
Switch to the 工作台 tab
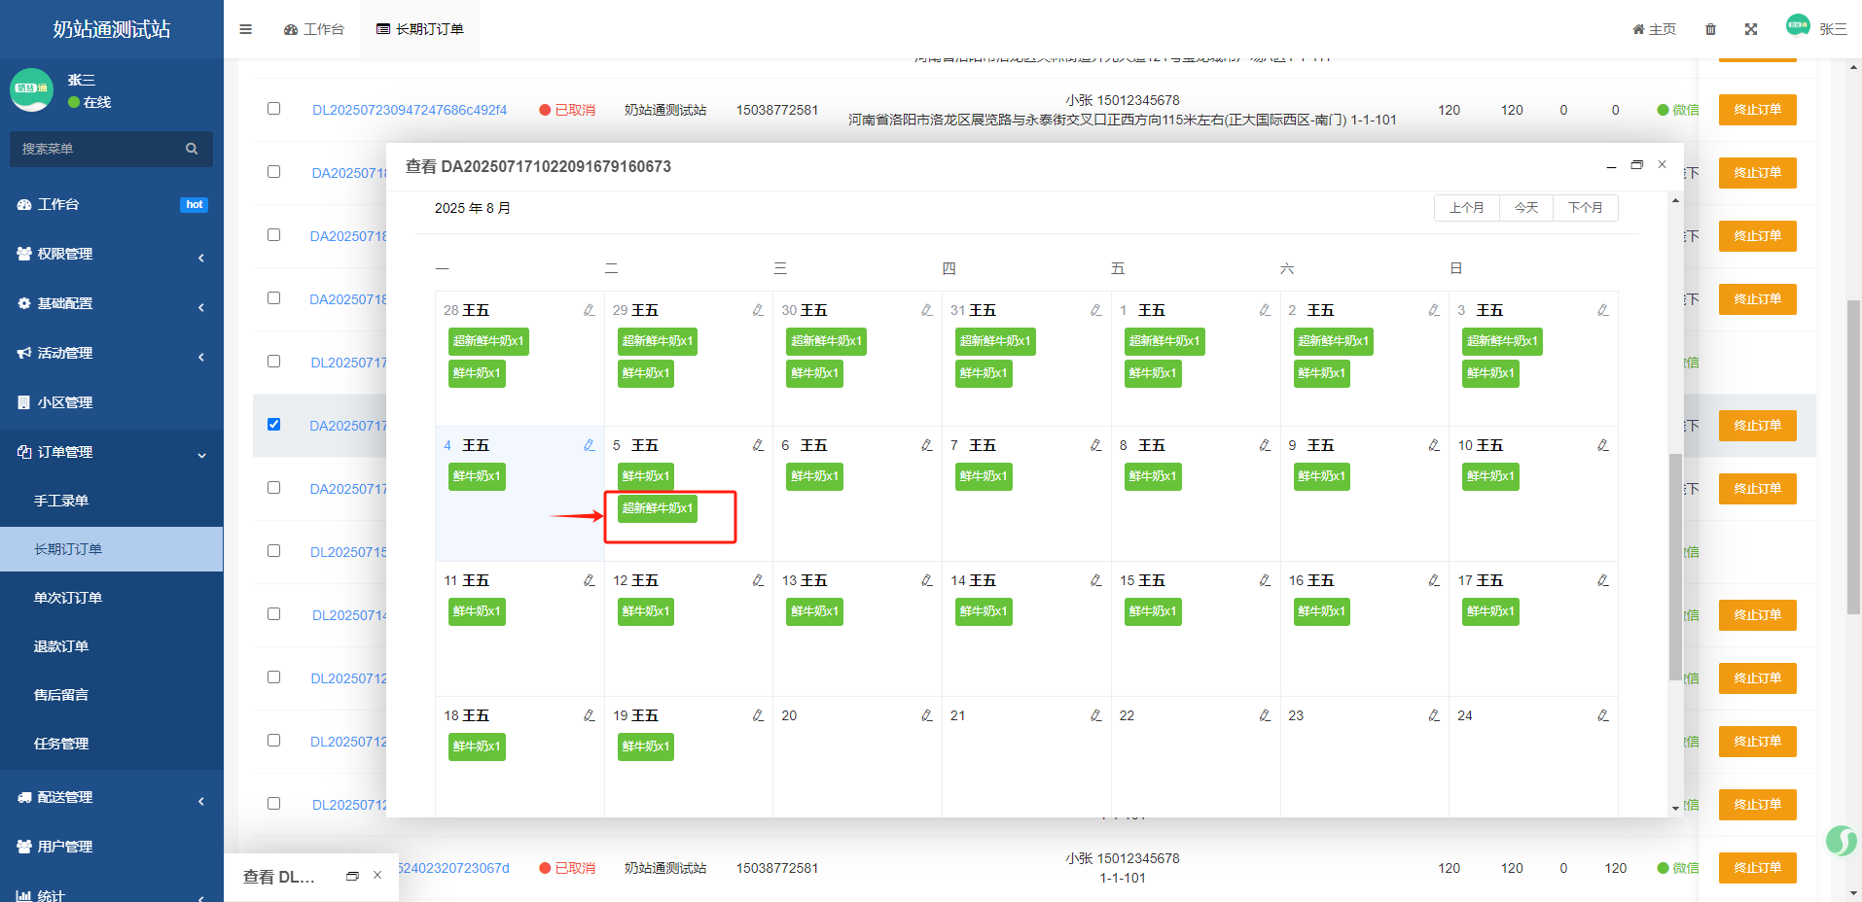click(314, 29)
